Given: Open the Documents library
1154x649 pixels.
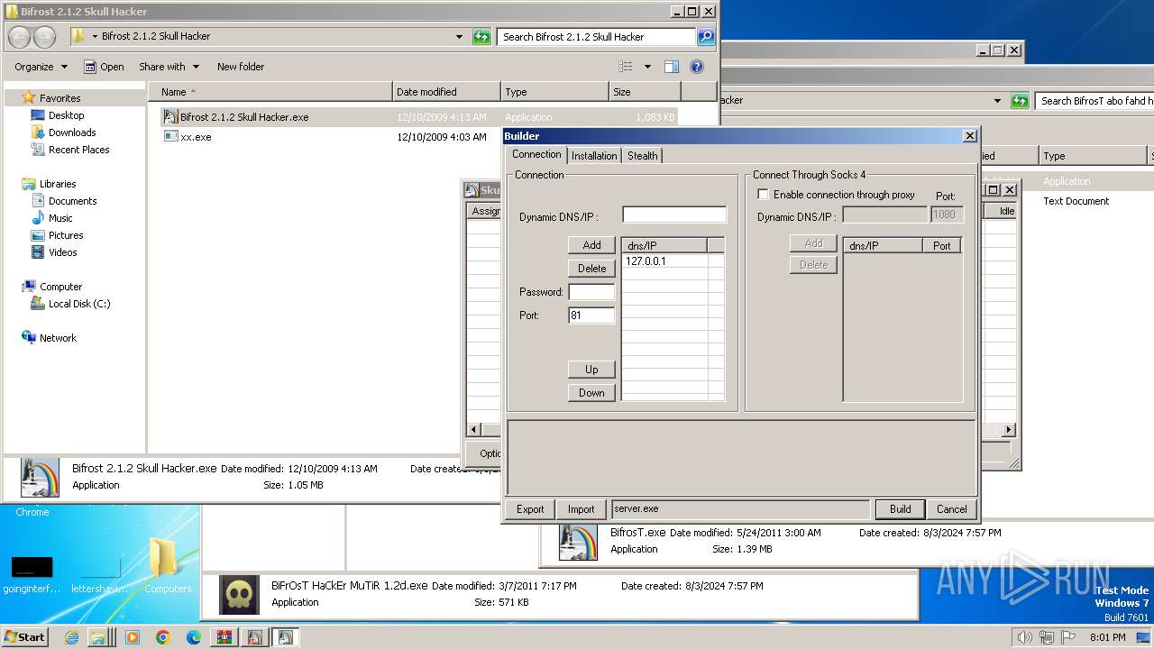Looking at the screenshot, I should click(x=72, y=201).
